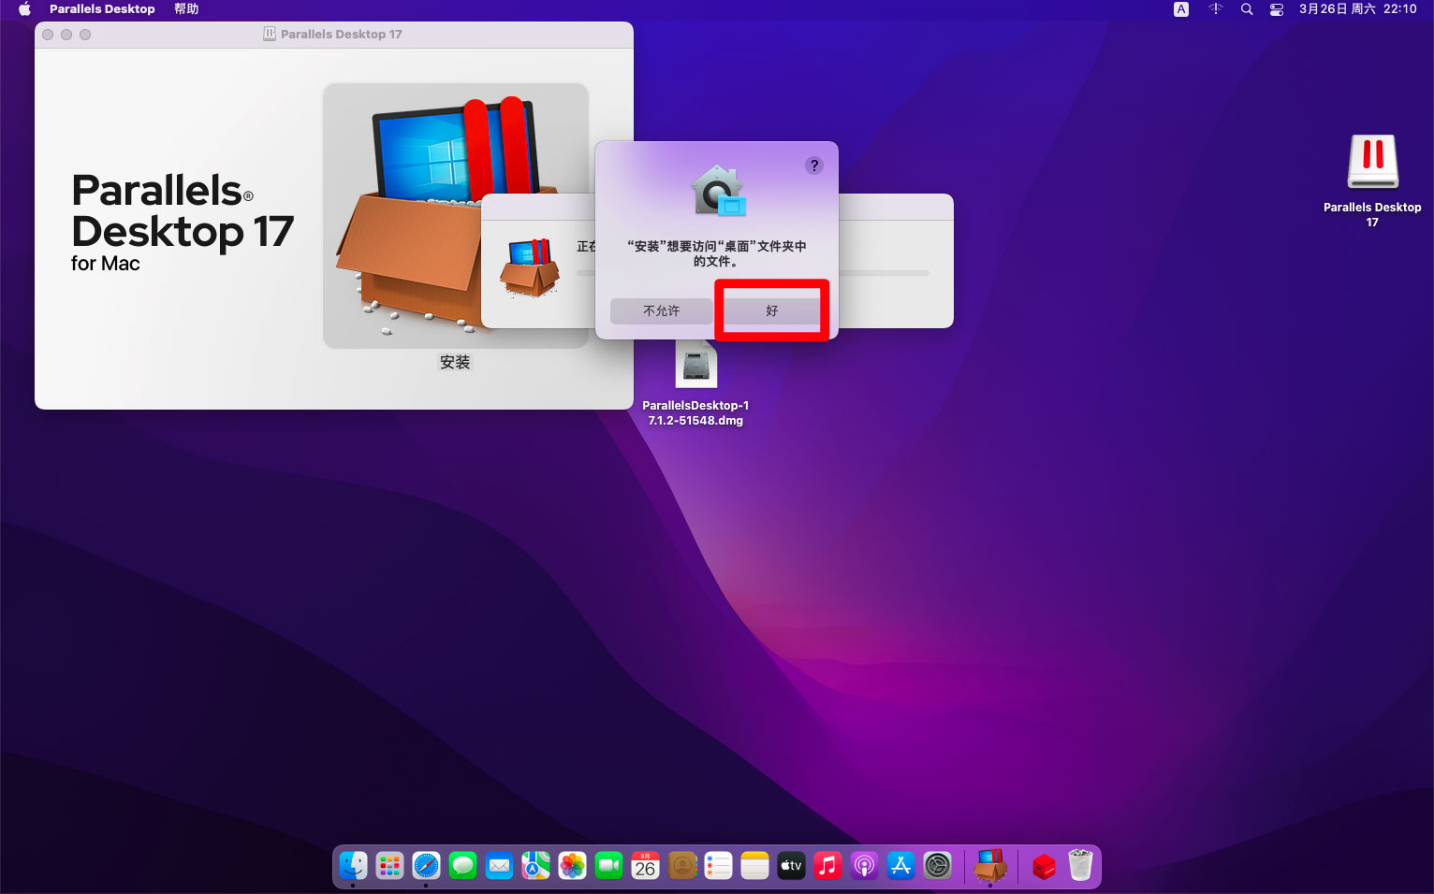The height and width of the screenshot is (894, 1434).
Task: Toggle Control Center in the menu bar
Action: [x=1276, y=9]
